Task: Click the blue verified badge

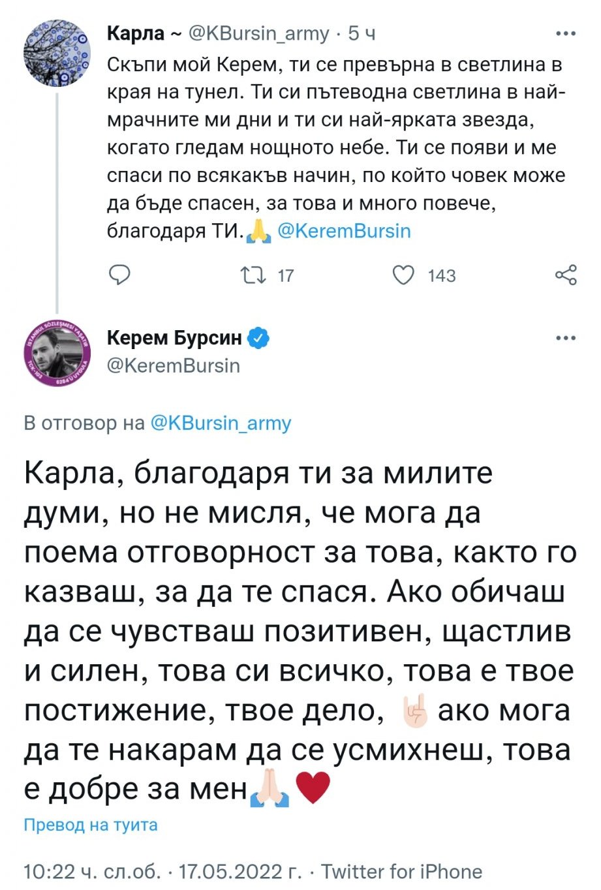Action: (x=259, y=338)
